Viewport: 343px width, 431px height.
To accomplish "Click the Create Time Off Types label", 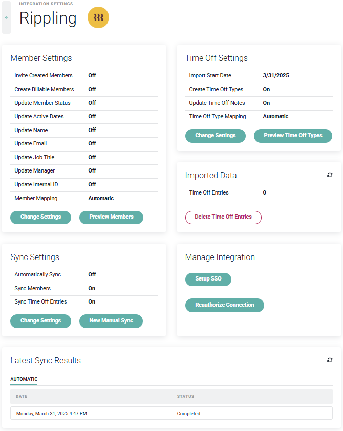I will 216,89.
